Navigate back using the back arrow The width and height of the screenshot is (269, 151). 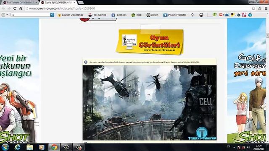[3, 8]
